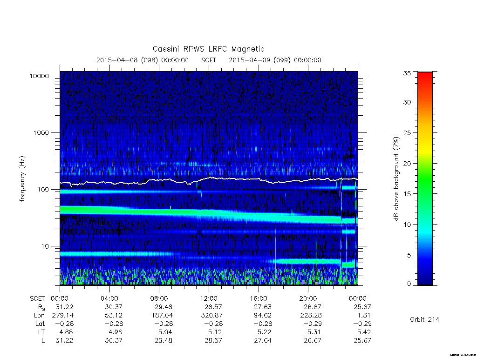The image size is (477, 357).
Task: Click the plot title "Cassini RPWS LRFC Magnetic"
Action: (x=208, y=49)
